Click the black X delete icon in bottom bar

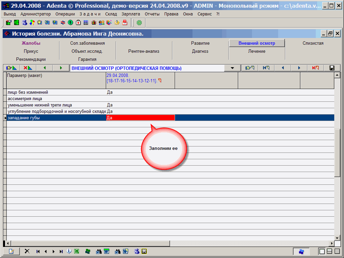[x=27, y=251]
